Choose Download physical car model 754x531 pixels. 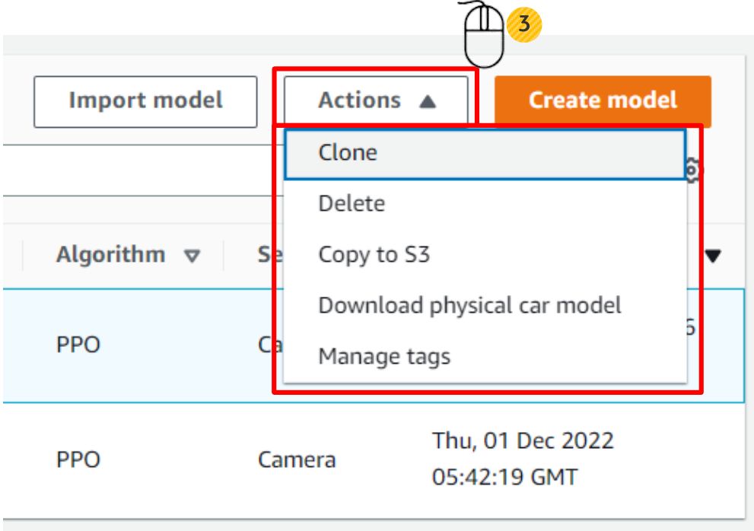[x=469, y=306]
